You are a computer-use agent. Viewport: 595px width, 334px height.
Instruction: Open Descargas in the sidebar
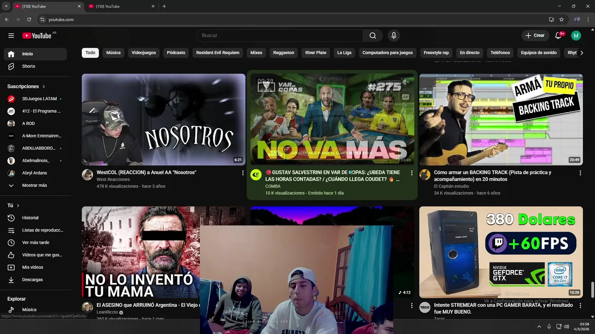[x=35, y=280]
